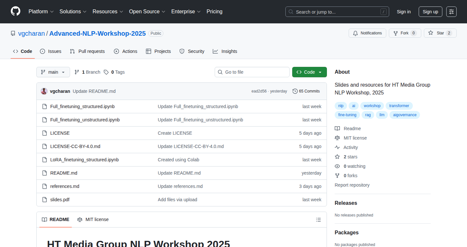Image resolution: width=467 pixels, height=247 pixels.
Task: Click the pulse icon beside Activity
Action: (337, 147)
